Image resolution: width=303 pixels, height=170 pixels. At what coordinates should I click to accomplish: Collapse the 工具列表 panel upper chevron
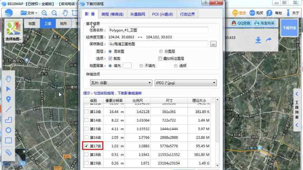[297, 94]
